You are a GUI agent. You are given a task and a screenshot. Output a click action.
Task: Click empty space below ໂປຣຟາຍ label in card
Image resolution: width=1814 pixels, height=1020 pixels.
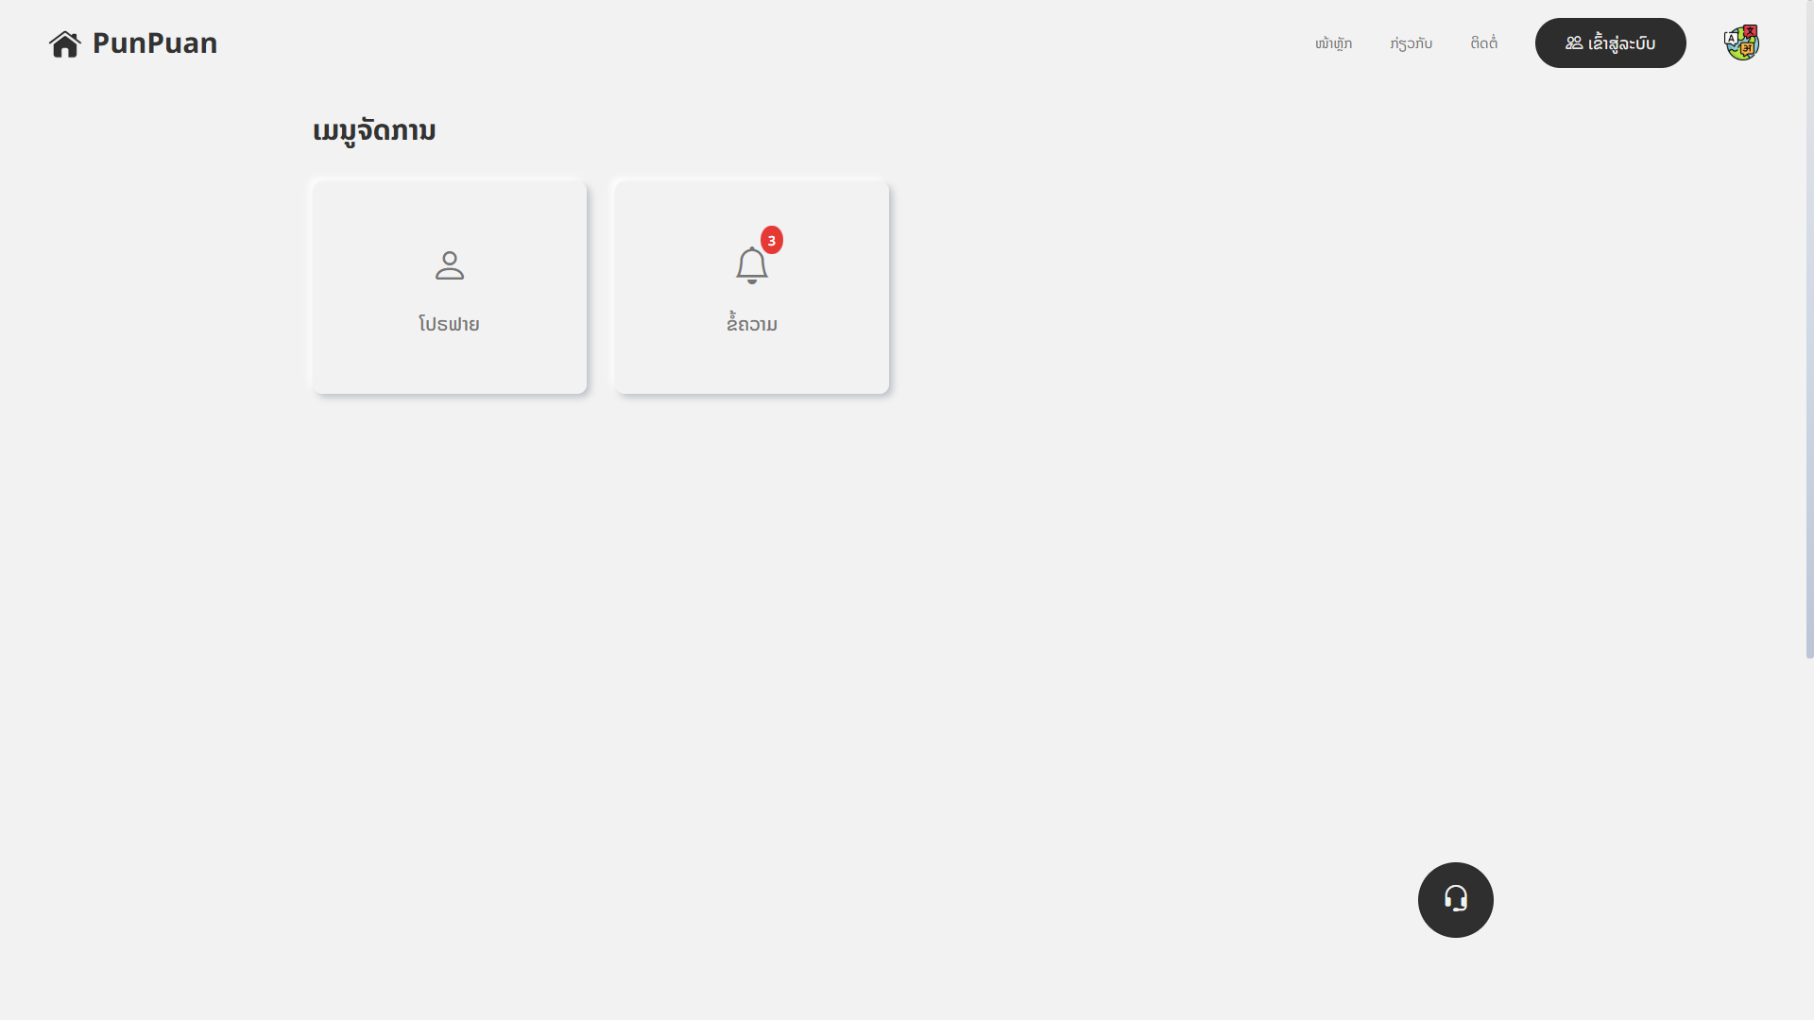pyautogui.click(x=450, y=366)
